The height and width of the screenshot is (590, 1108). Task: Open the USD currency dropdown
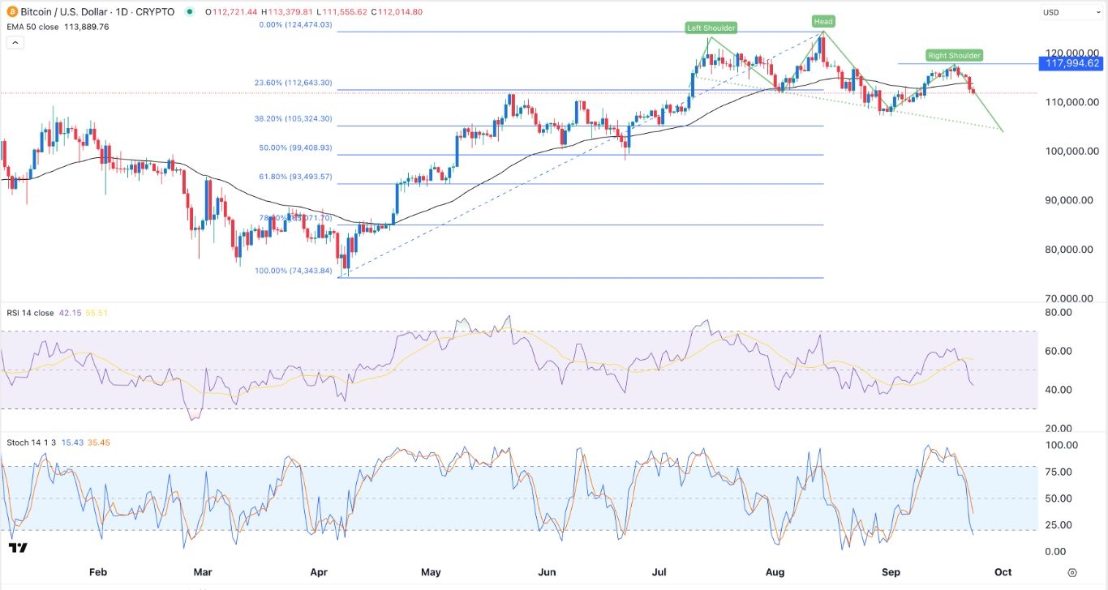point(1069,12)
